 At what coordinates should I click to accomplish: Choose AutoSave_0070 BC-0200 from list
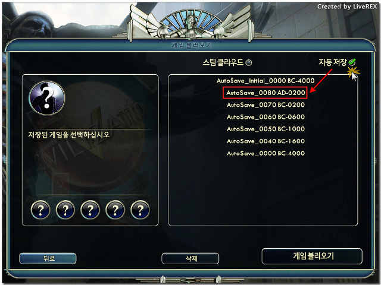266,105
